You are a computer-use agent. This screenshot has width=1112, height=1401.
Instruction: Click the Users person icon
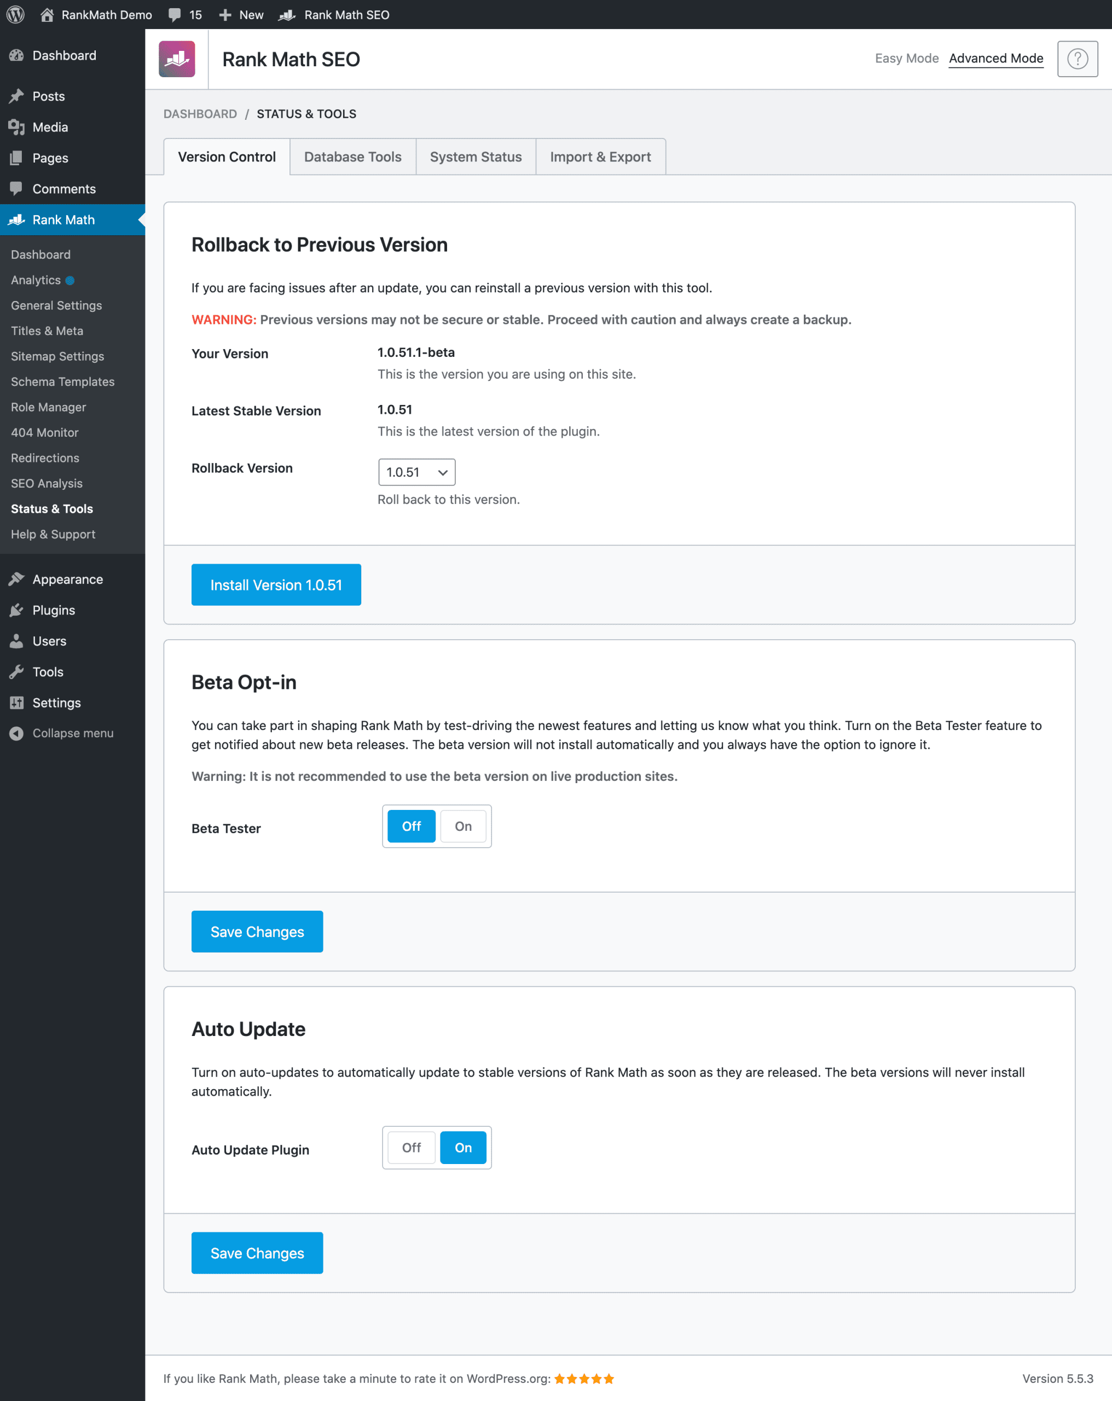[17, 641]
